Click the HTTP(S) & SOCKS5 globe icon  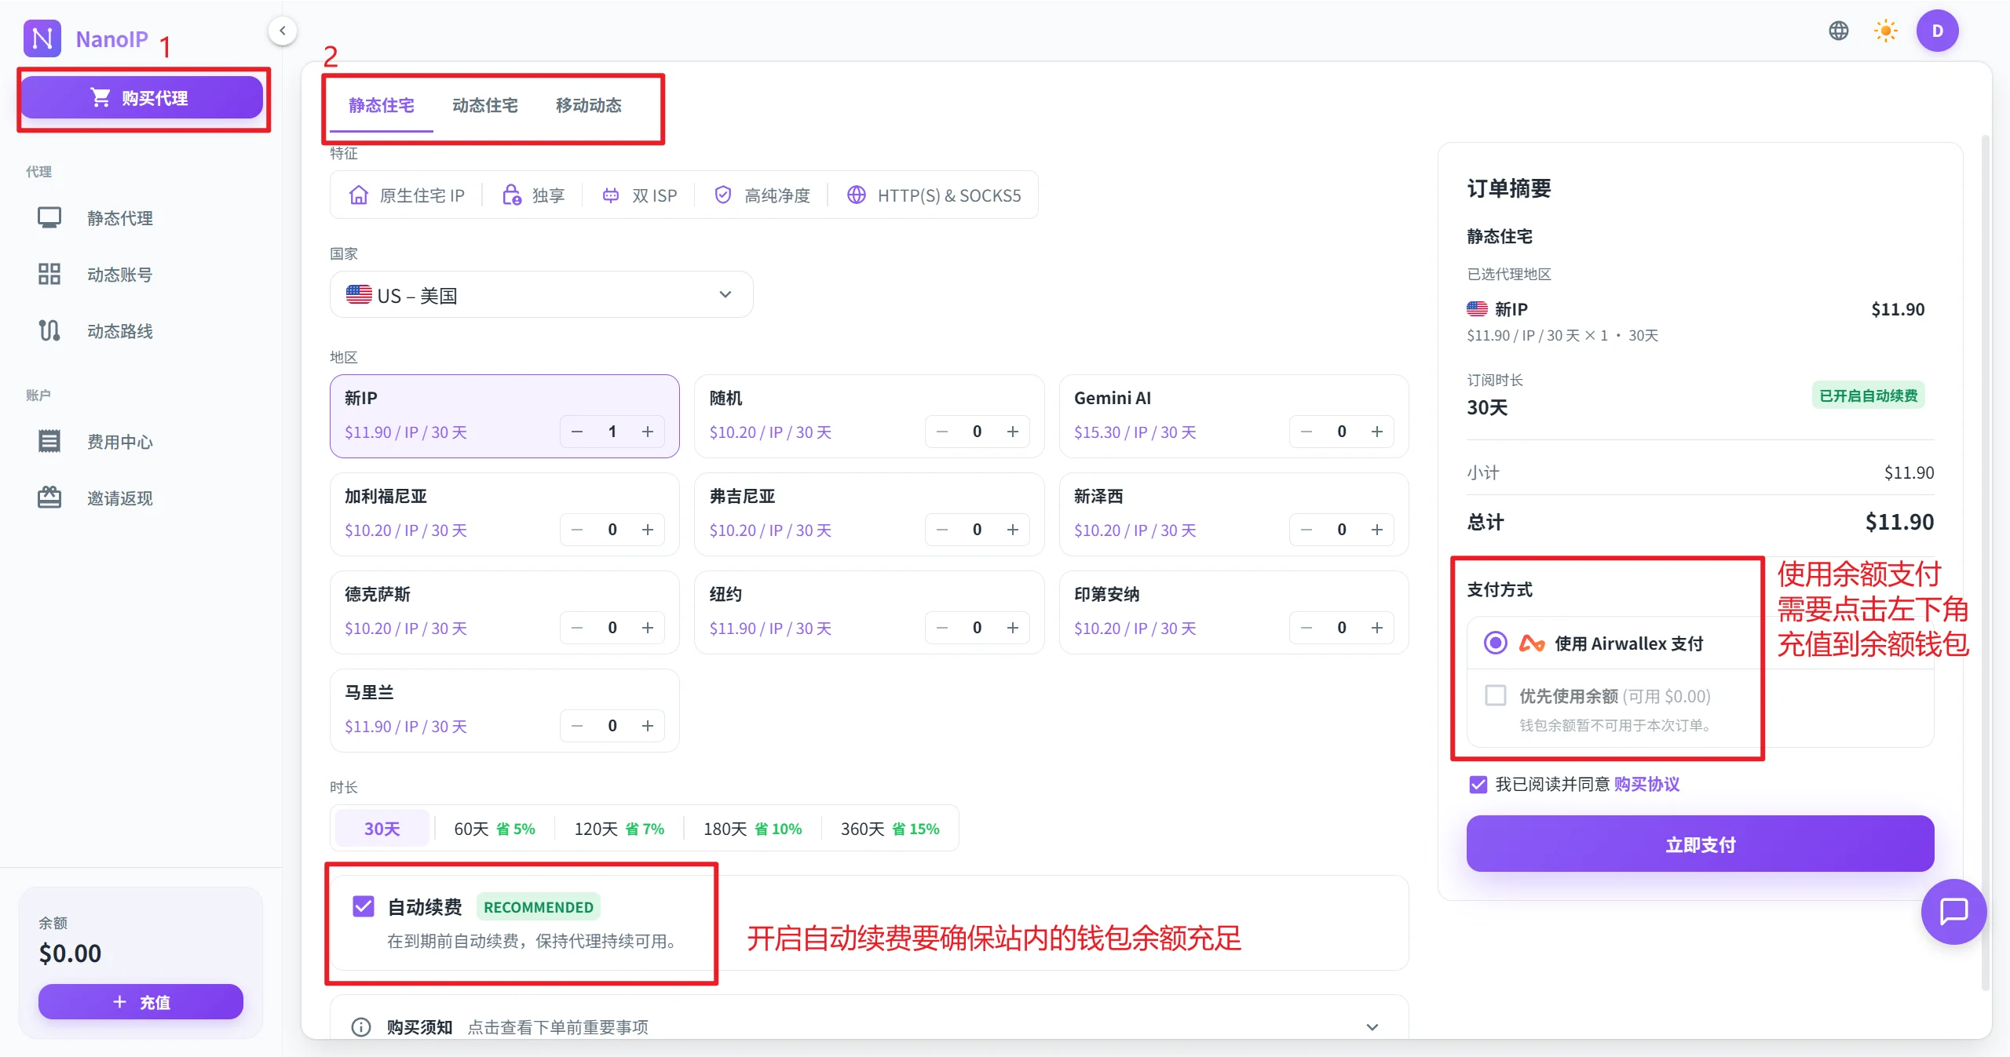[x=857, y=195]
